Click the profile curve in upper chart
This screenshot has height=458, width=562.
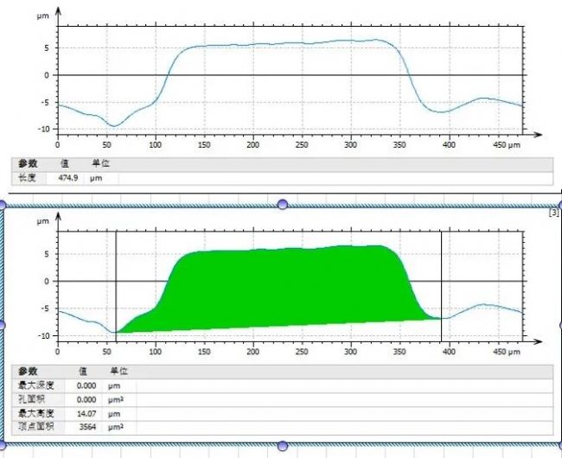(287, 43)
